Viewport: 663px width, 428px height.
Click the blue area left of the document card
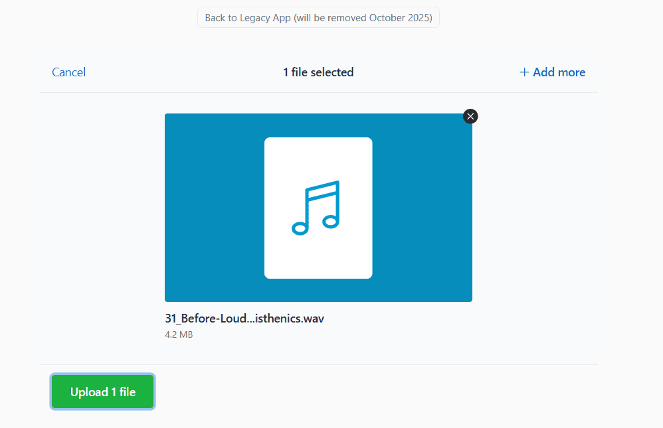[x=214, y=208]
